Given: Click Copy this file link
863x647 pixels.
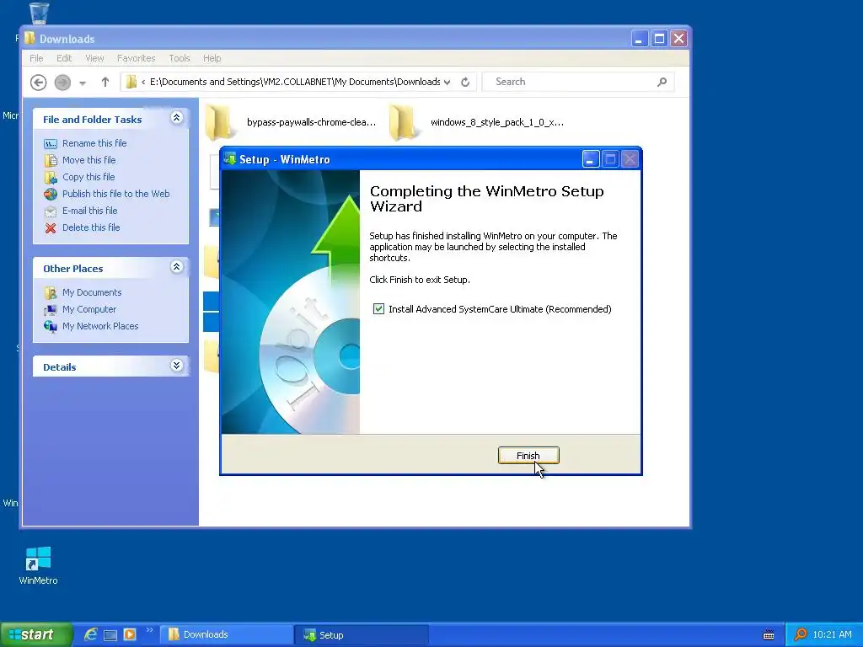Looking at the screenshot, I should pos(88,177).
